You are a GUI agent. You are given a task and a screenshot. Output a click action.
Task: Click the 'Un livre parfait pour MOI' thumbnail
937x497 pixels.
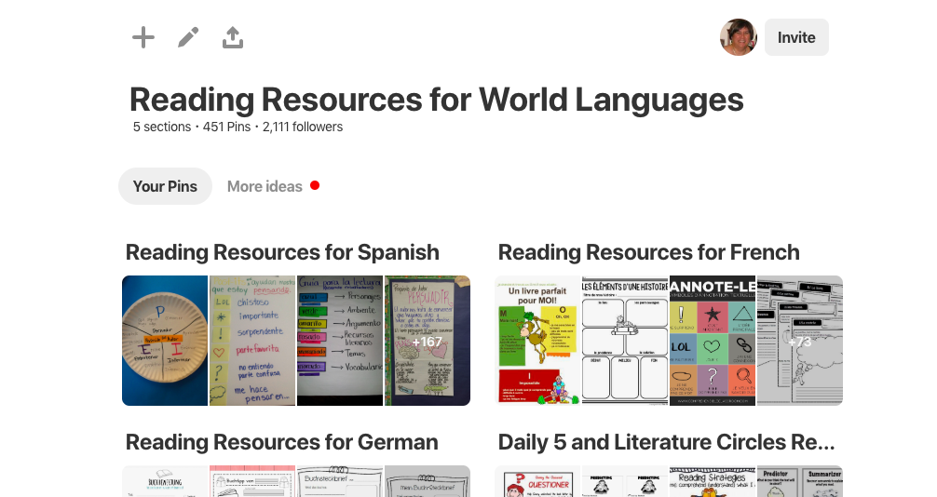[537, 341]
